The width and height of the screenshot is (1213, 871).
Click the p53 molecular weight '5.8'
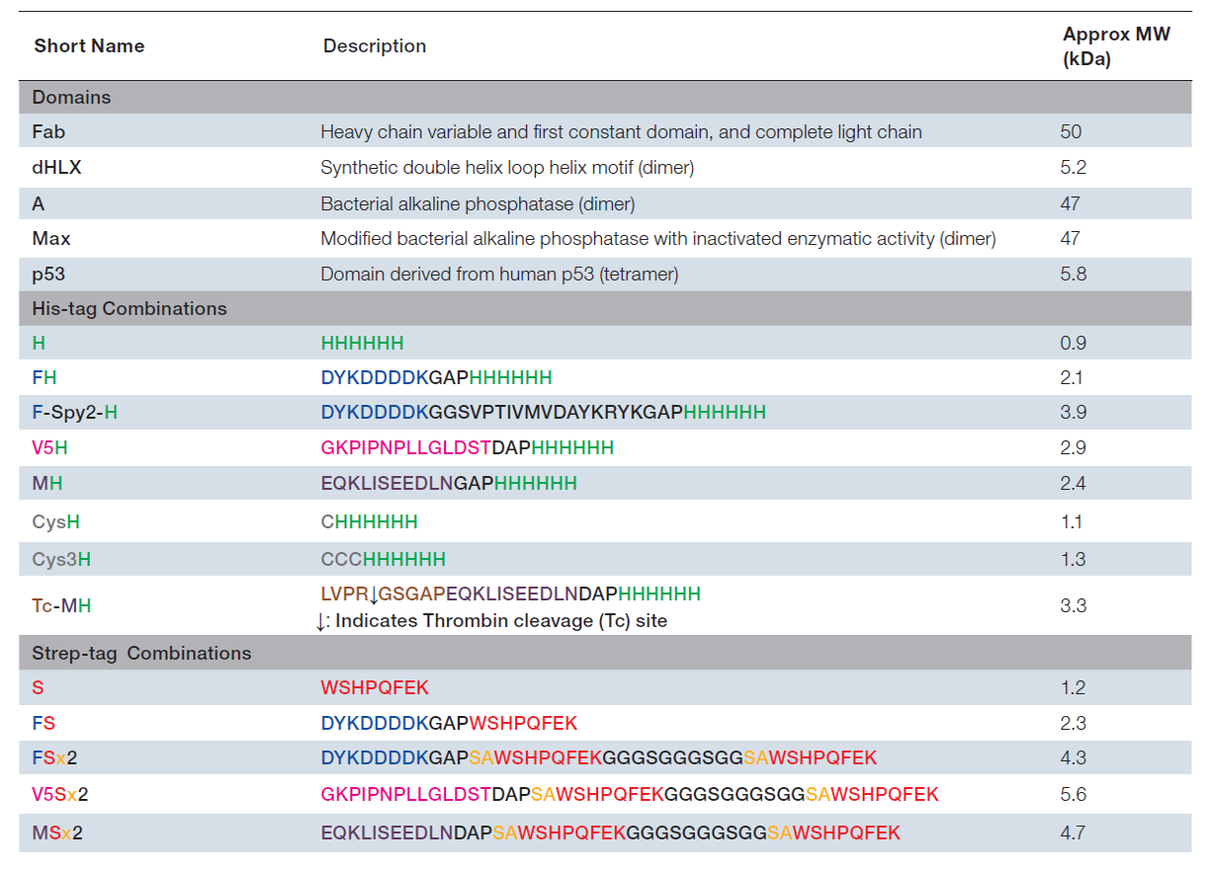[x=1073, y=275]
